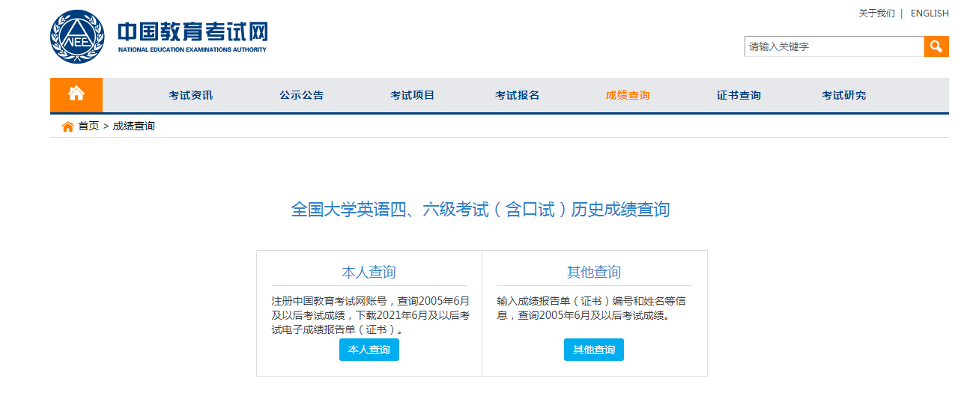
Task: Open the 考试项目 menu
Action: coord(413,95)
